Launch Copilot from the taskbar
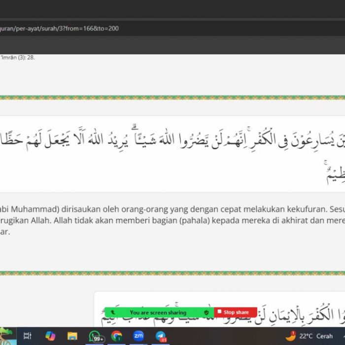 pyautogui.click(x=50, y=336)
